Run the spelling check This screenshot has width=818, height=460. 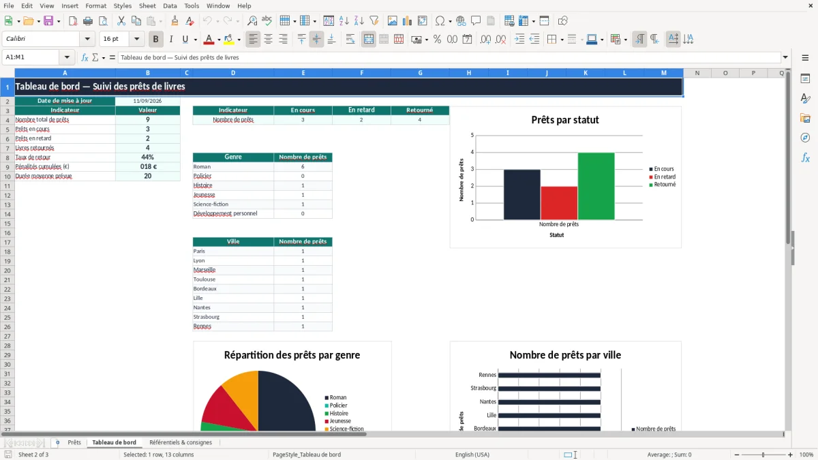pyautogui.click(x=267, y=21)
